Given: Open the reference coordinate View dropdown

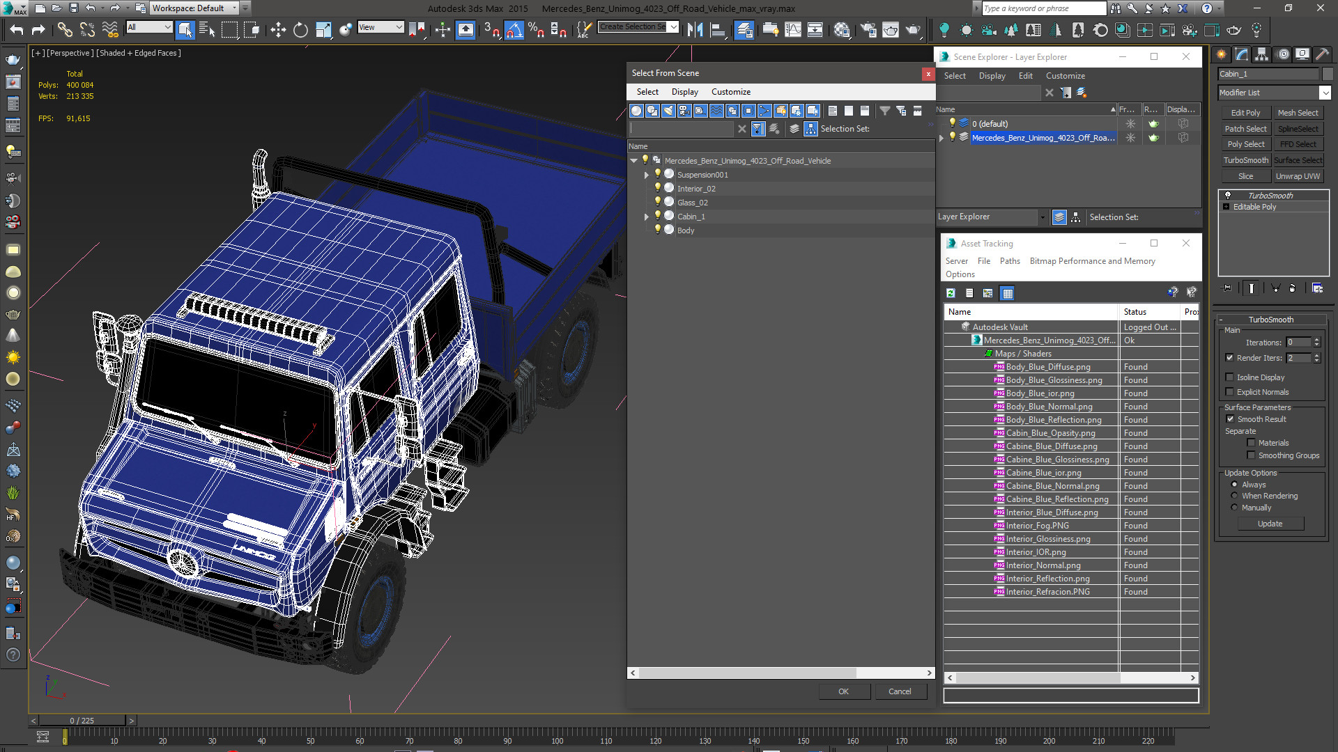Looking at the screenshot, I should coord(380,27).
